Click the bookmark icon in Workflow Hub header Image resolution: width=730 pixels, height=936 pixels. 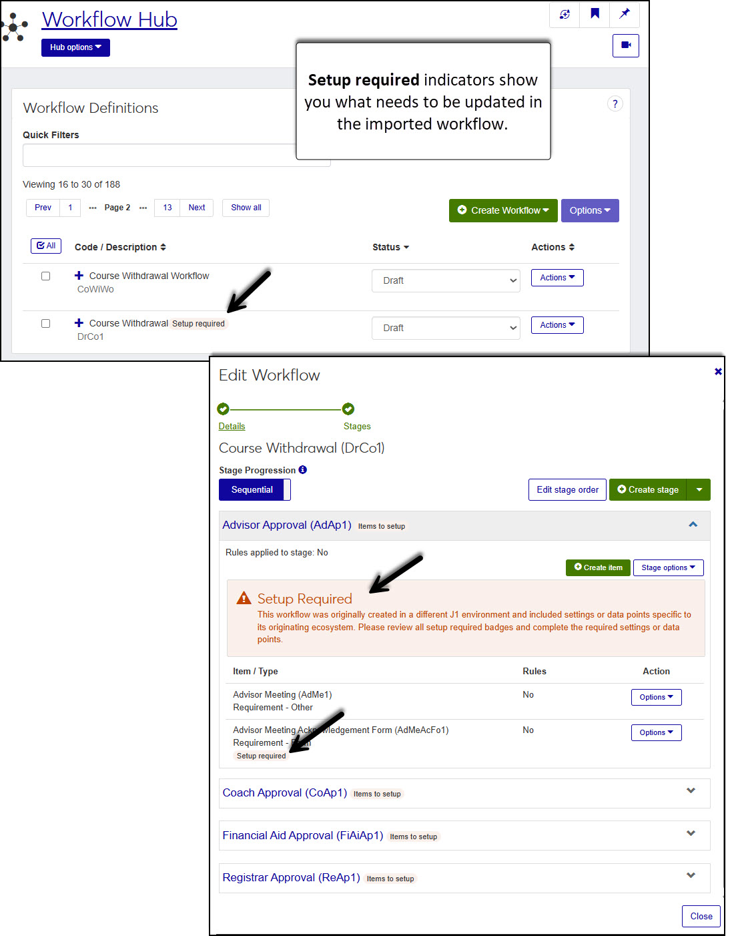pyautogui.click(x=595, y=14)
